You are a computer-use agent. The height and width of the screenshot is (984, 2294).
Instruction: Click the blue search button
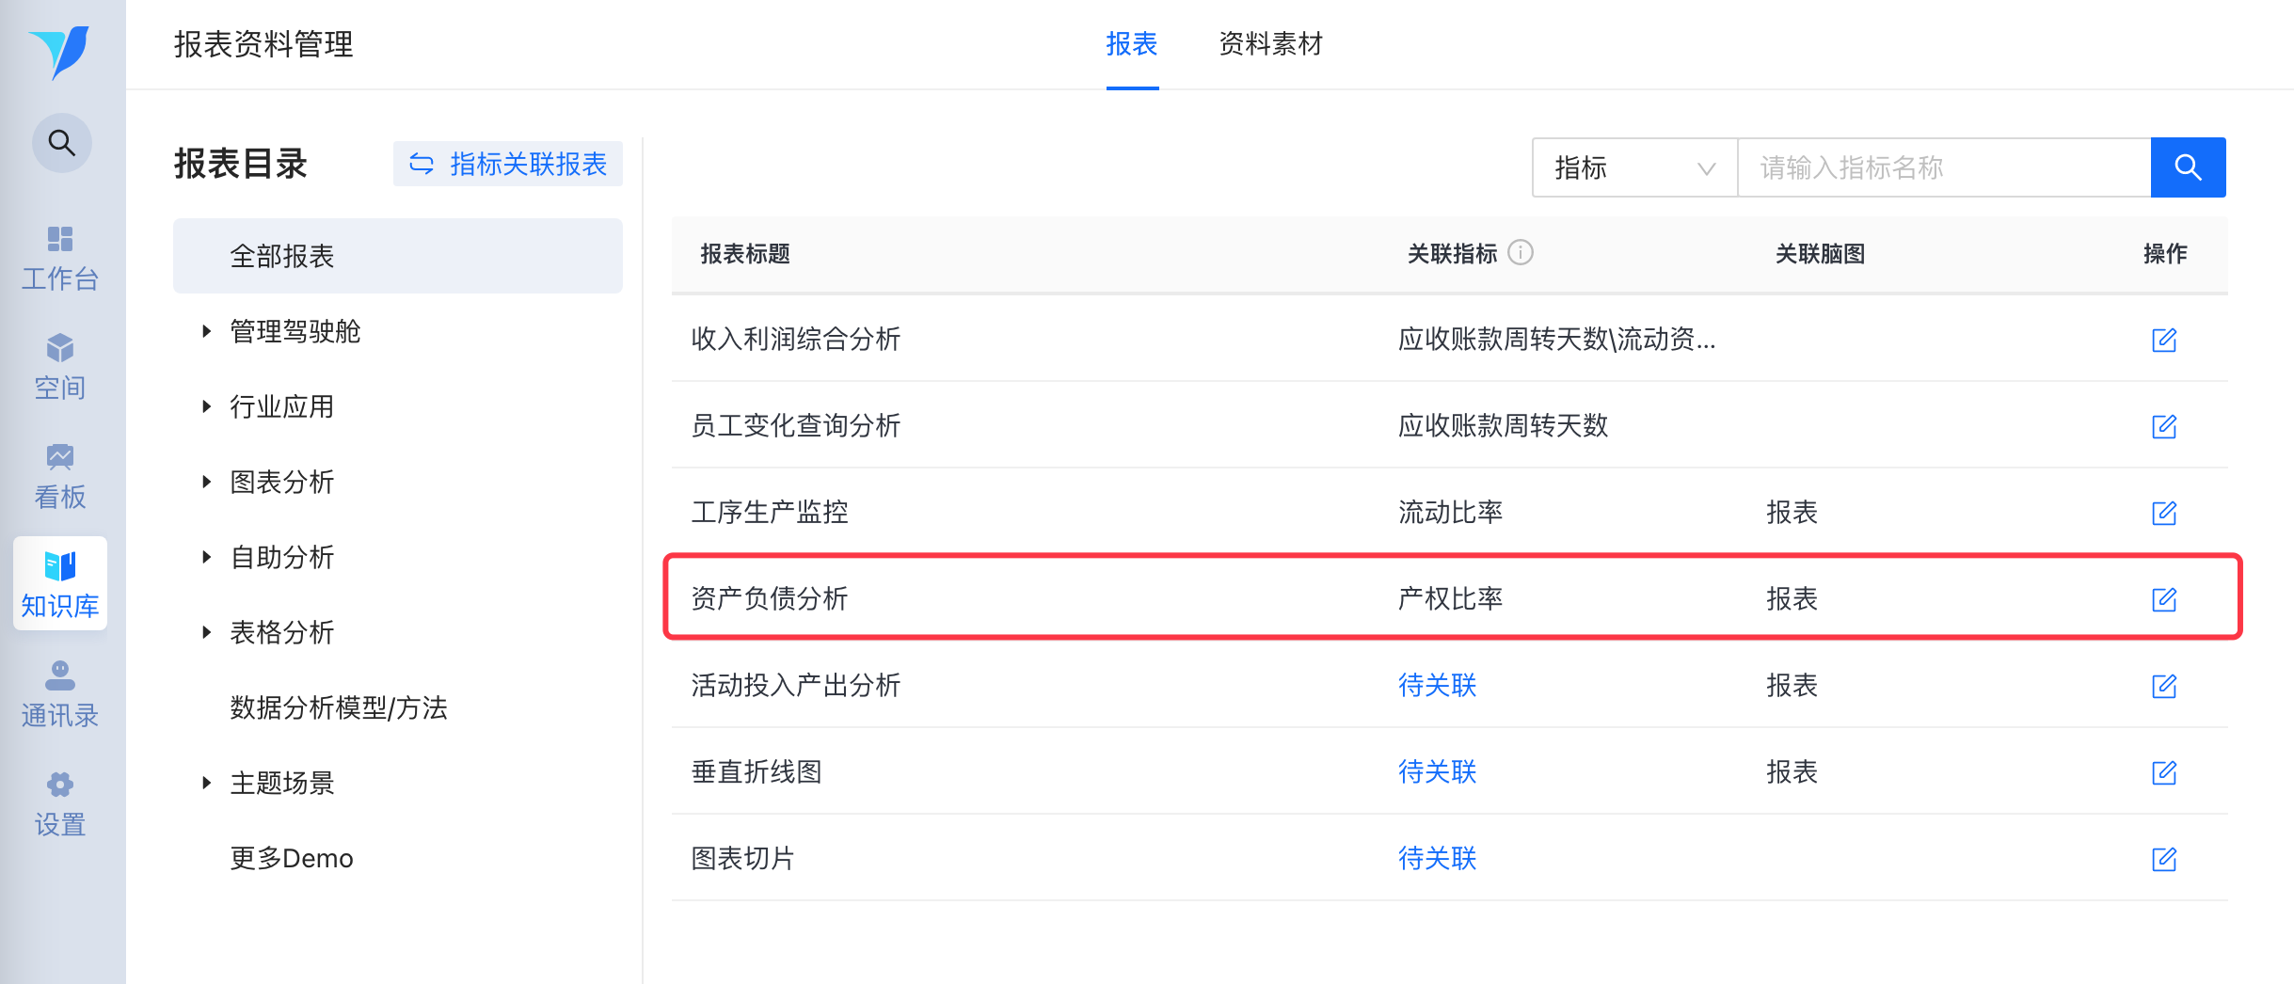coord(2188,167)
